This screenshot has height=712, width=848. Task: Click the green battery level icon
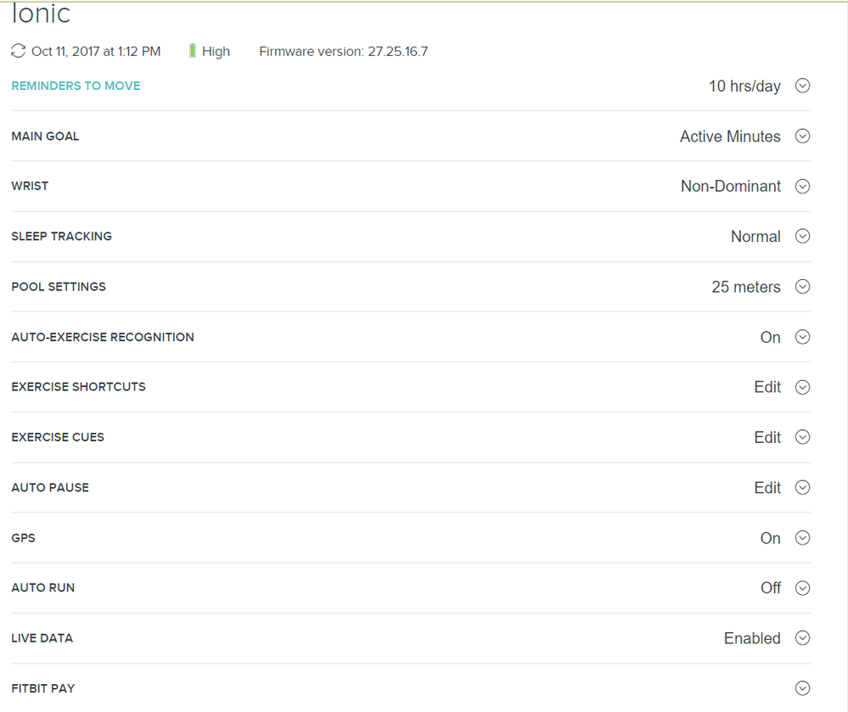pyautogui.click(x=192, y=51)
